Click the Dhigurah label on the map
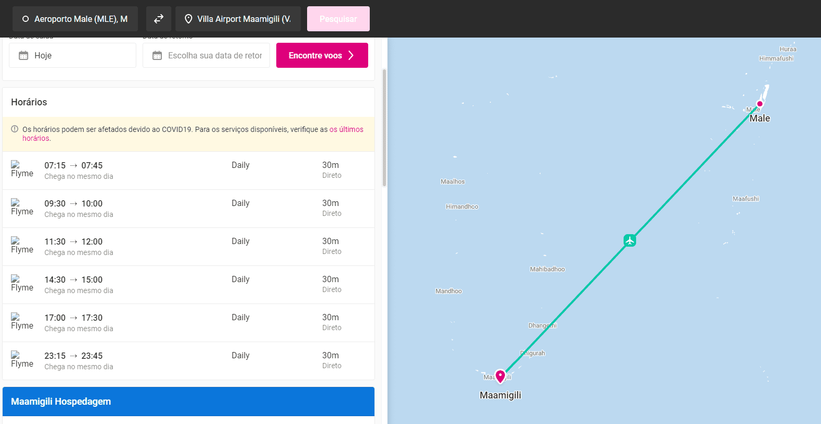The width and height of the screenshot is (821, 424). 533,353
